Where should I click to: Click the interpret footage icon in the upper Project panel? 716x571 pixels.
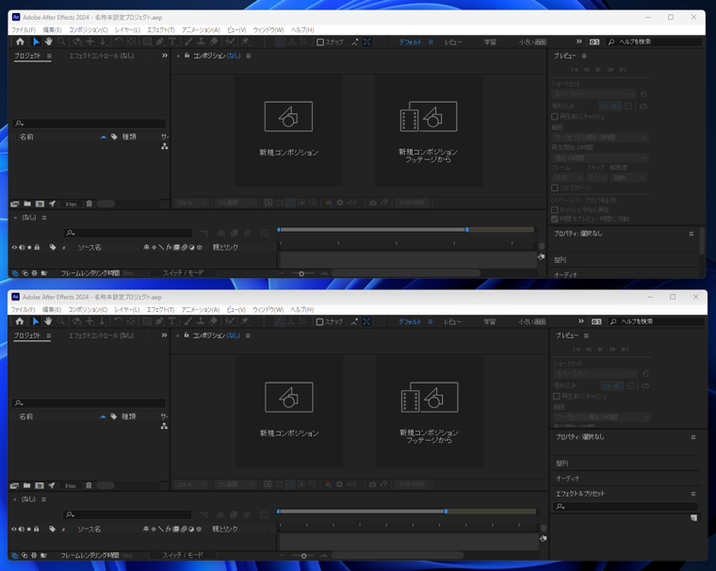pos(15,204)
